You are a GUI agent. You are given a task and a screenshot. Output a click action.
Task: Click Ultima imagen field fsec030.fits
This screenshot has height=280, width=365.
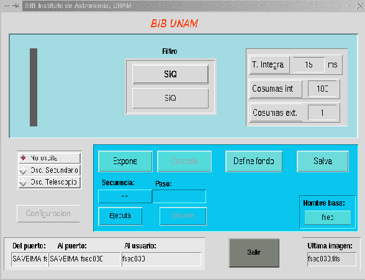(x=331, y=259)
